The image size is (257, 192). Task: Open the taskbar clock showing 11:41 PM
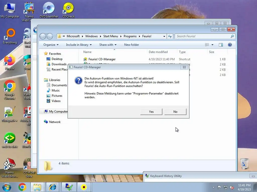click(244, 187)
